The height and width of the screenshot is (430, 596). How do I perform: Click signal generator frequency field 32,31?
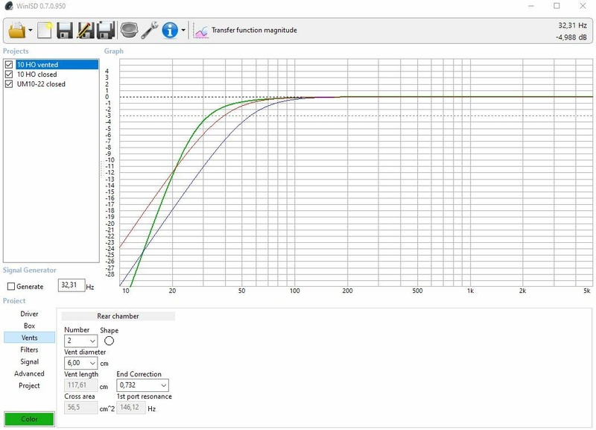[x=71, y=285]
